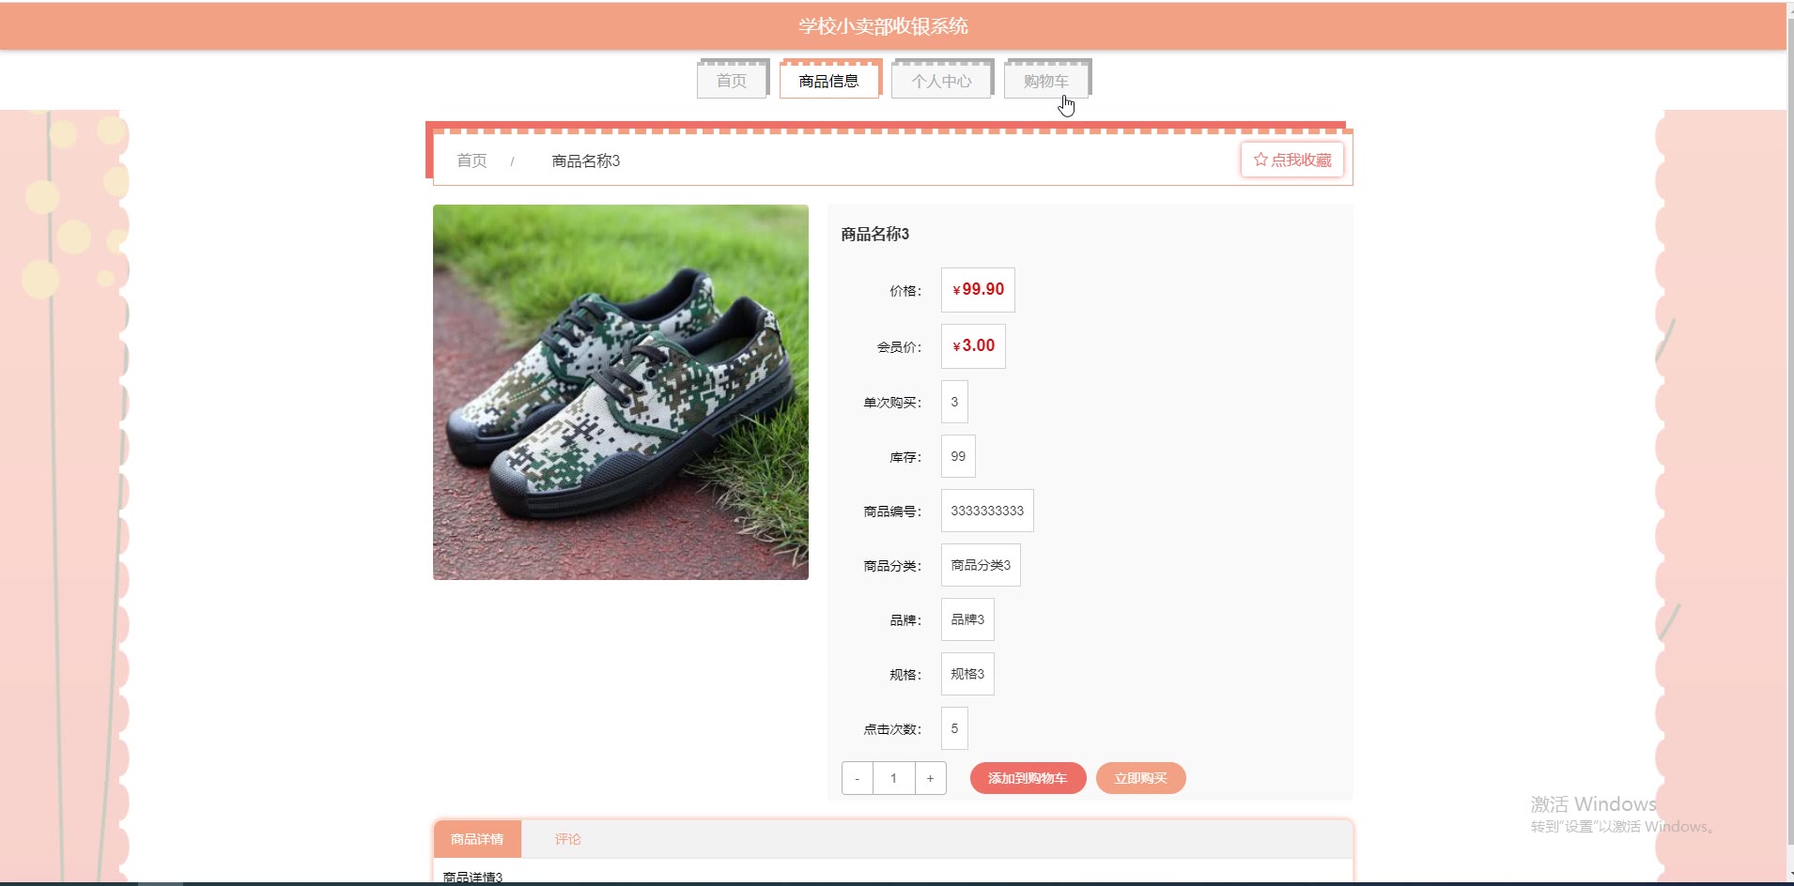This screenshot has height=886, width=1794.
Task: Click the 单次购买 value 3
Action: click(954, 402)
